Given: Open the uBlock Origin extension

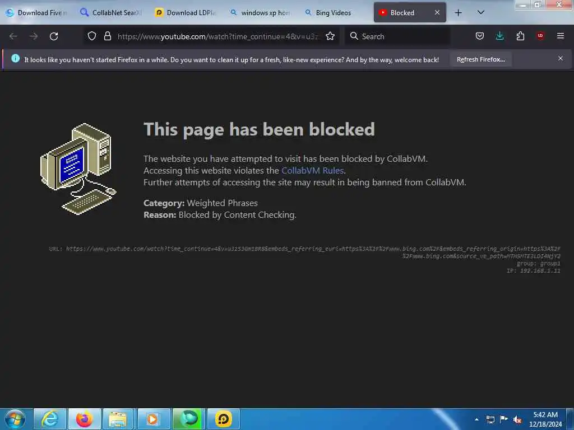Looking at the screenshot, I should point(540,36).
